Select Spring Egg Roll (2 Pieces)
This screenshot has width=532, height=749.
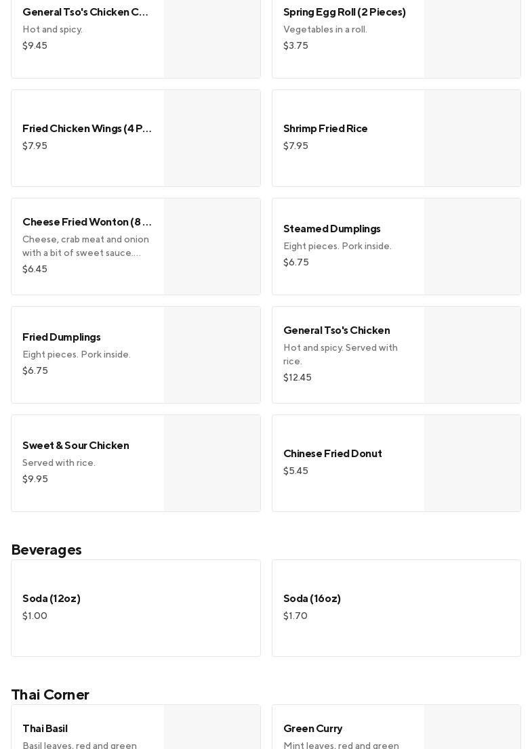[x=344, y=12]
